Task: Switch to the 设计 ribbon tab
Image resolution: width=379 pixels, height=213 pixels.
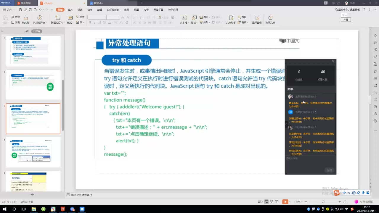Action: 80,10
